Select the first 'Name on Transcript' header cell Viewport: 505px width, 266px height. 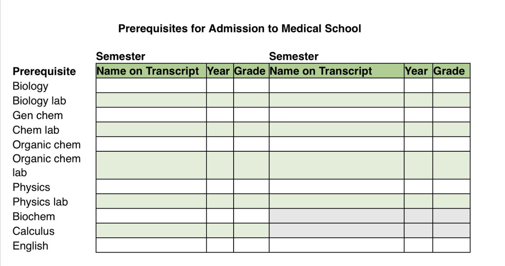[148, 71]
